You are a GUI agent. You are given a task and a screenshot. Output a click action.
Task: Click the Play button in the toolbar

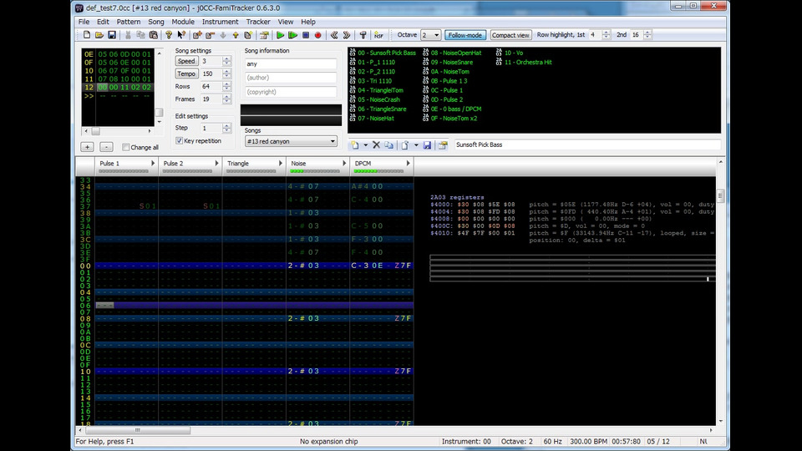tap(280, 35)
